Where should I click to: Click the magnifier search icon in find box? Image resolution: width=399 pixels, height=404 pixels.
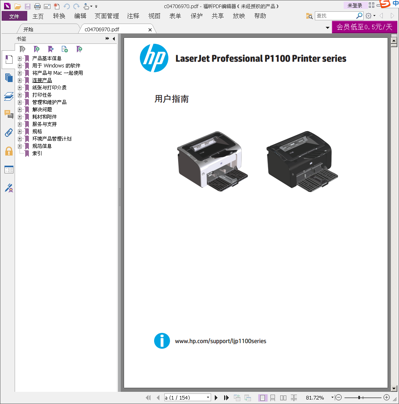(359, 16)
